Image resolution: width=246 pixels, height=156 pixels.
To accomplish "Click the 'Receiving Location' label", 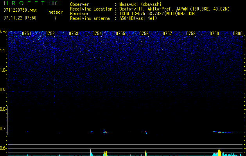I will click(91, 9).
